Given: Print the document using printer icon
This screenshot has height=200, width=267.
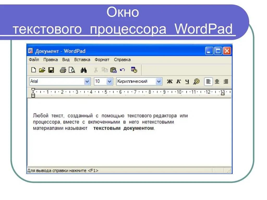Looking at the screenshot, I should click(63, 70).
